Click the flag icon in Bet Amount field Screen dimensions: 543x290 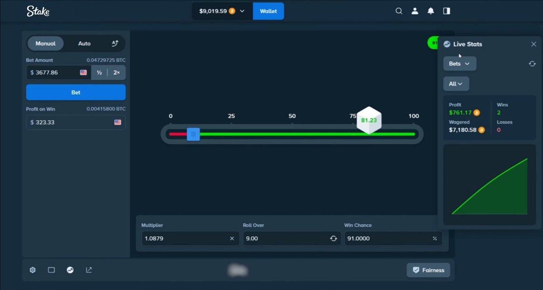tap(83, 72)
